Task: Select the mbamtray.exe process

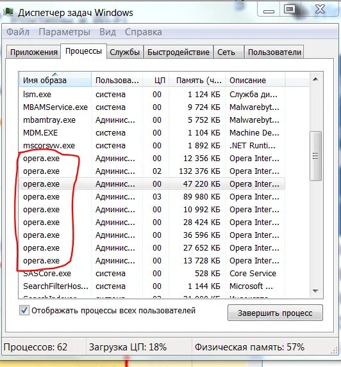Action: (152, 120)
